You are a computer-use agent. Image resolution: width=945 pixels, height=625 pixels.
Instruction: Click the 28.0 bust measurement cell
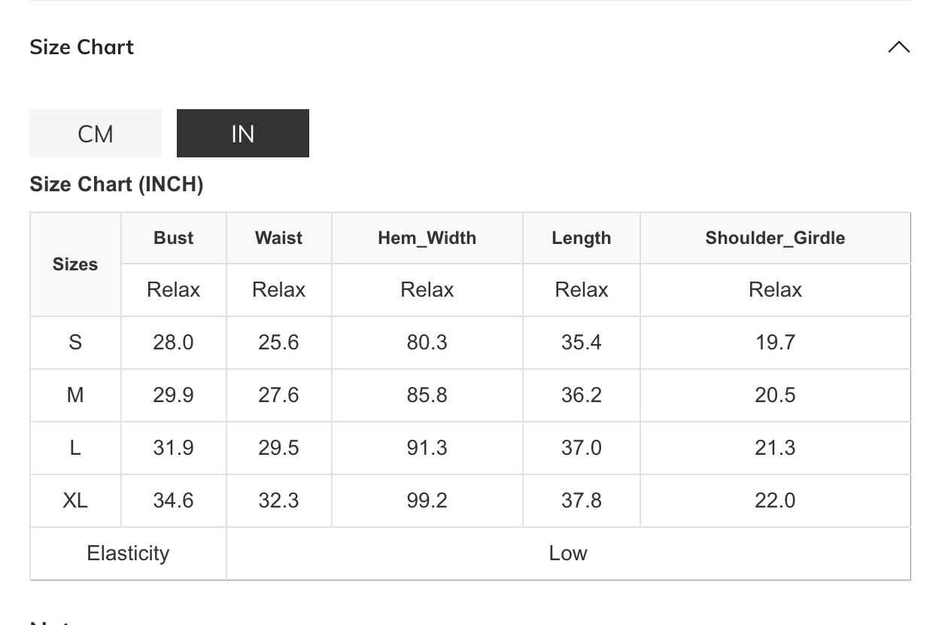pyautogui.click(x=173, y=343)
